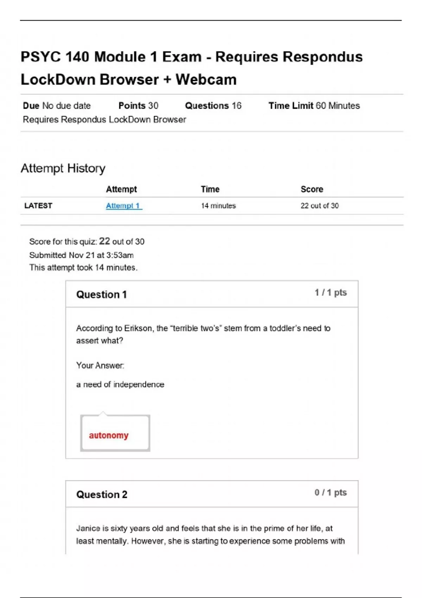
Task: Click the Time column header
Action: click(x=210, y=189)
